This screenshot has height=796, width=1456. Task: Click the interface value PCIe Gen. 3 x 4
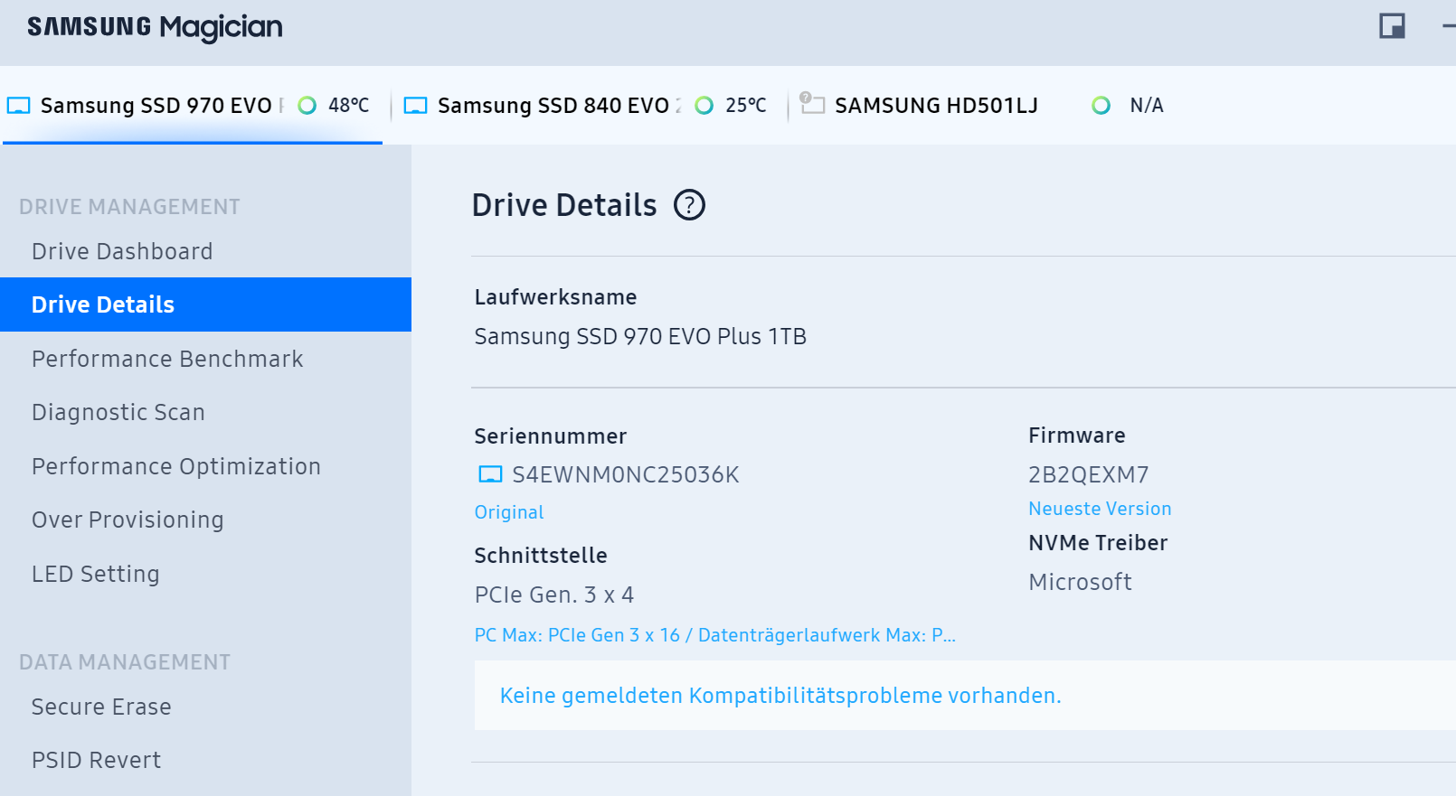tap(554, 595)
